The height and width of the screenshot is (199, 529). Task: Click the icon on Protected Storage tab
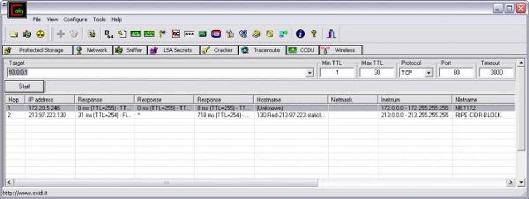pyautogui.click(x=8, y=50)
